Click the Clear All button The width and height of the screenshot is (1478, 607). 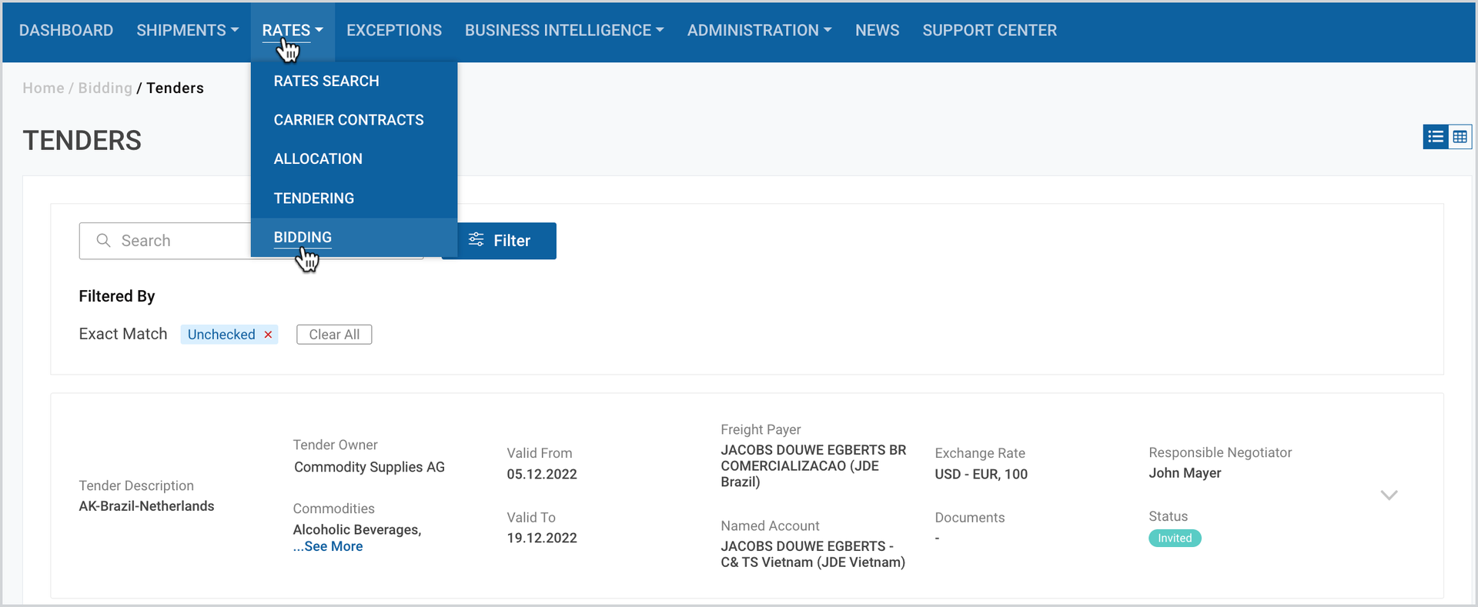(x=334, y=335)
